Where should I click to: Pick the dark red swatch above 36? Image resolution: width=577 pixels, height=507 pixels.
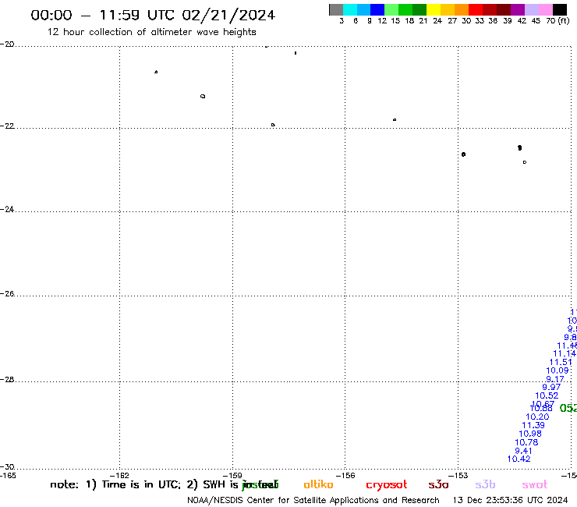pos(490,9)
